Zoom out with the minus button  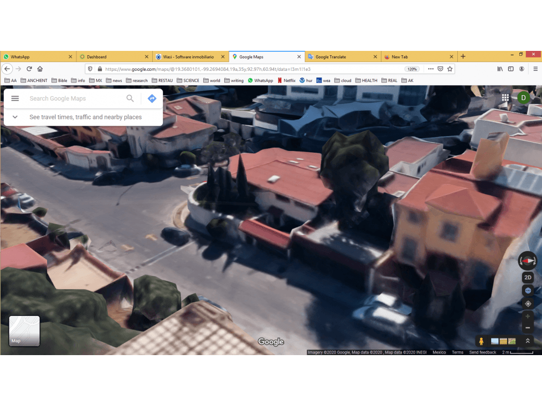tap(528, 327)
